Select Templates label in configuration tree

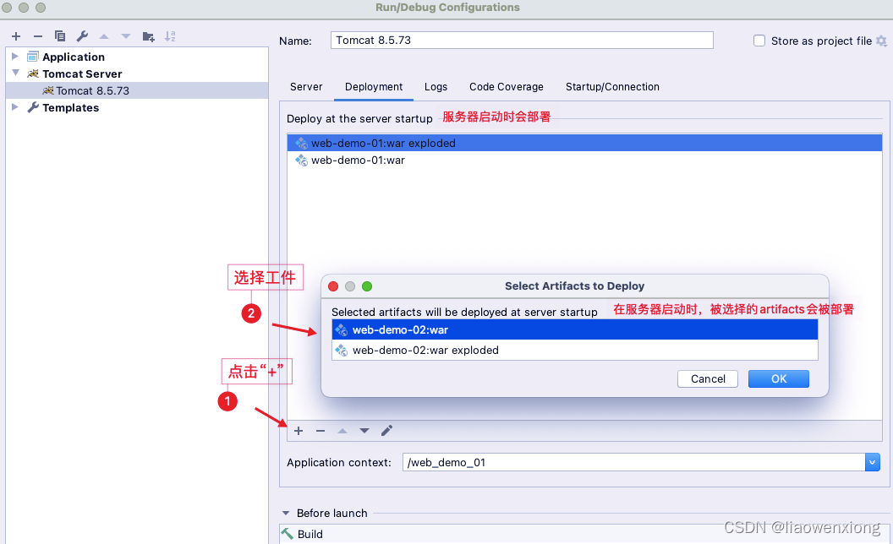pos(71,107)
